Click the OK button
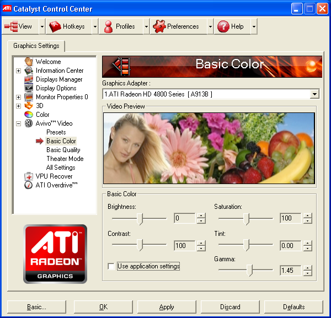The width and height of the screenshot is (331, 318). pos(103,307)
